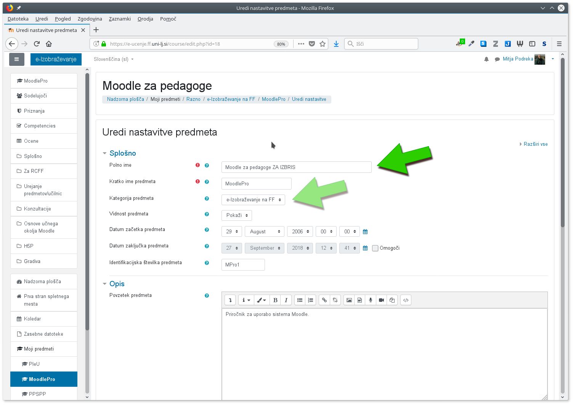
Task: Insert an image into the description
Action: (x=349, y=300)
